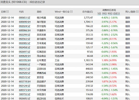Open stock code link 002563.SZ
This screenshot has height=100, width=139.
(x=25, y=39)
